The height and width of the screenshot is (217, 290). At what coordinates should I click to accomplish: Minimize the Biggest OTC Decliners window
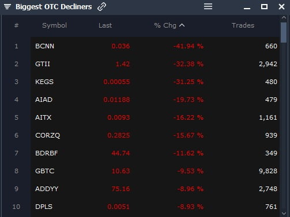click(247, 8)
